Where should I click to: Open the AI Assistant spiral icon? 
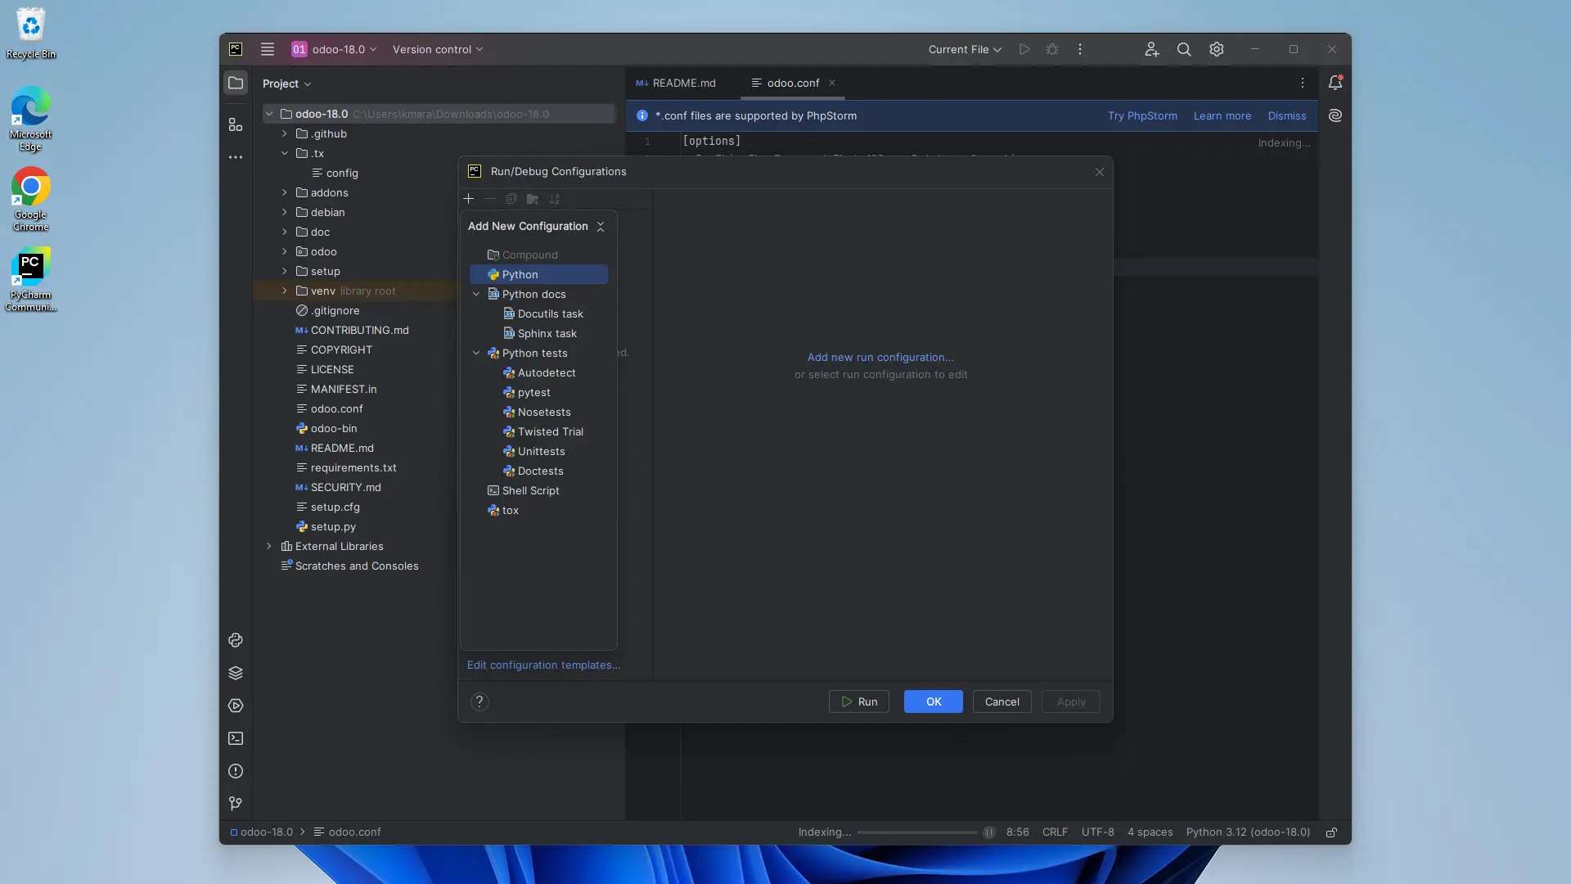1335,115
